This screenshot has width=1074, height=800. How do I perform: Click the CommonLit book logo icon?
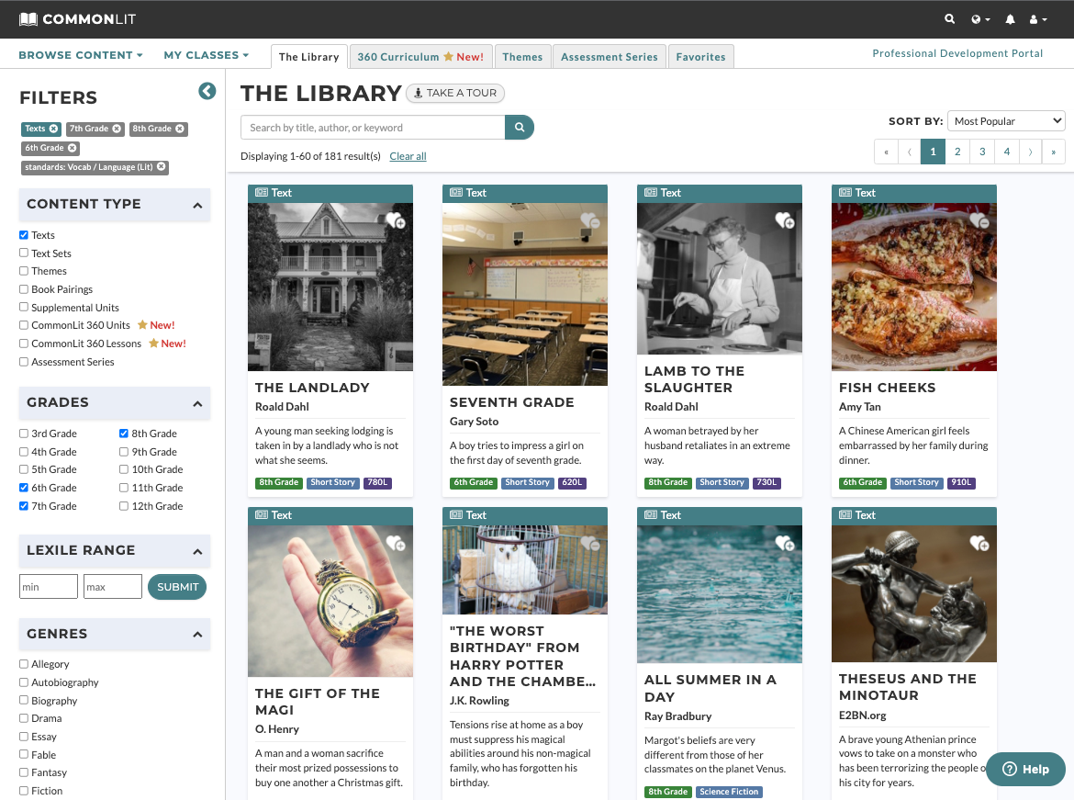point(28,19)
